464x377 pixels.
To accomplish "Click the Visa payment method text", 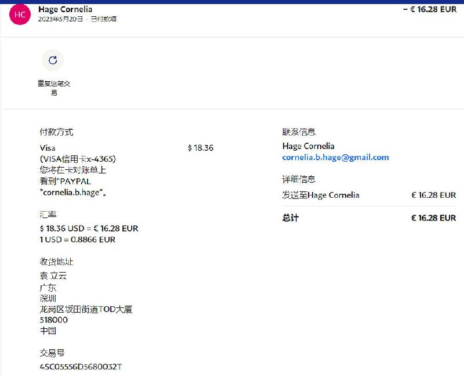I will (x=48, y=148).
